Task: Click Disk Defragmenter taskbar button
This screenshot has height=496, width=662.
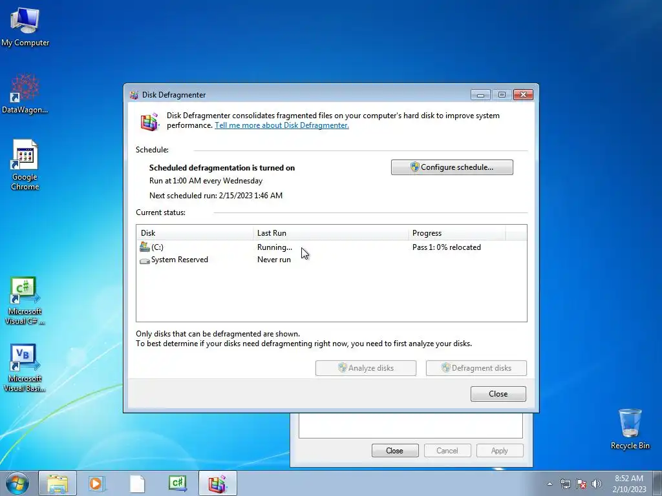Action: tap(218, 483)
